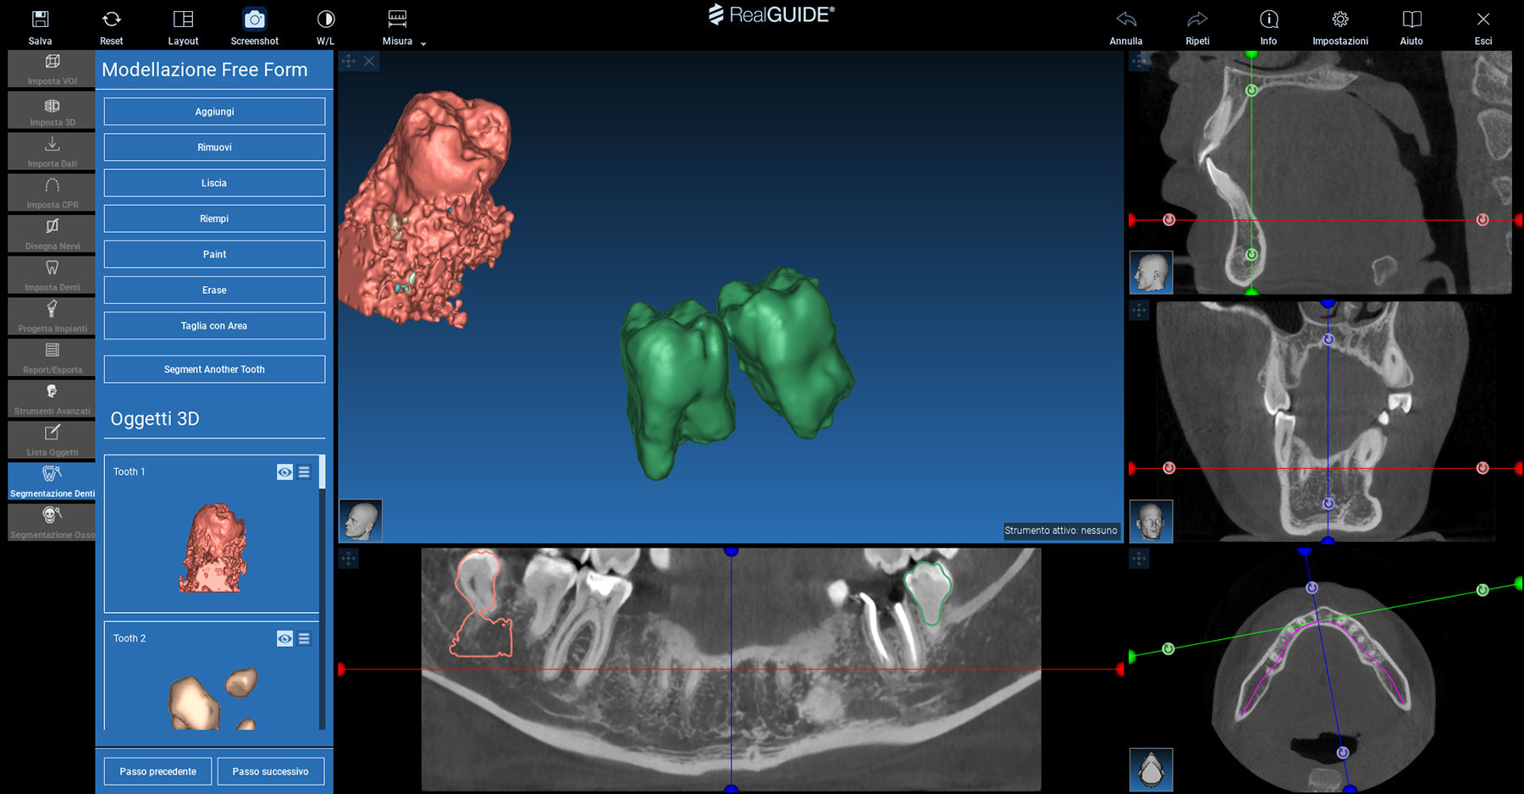Click the Liscia smoothing button
Image resolution: width=1524 pixels, height=794 pixels.
point(214,183)
